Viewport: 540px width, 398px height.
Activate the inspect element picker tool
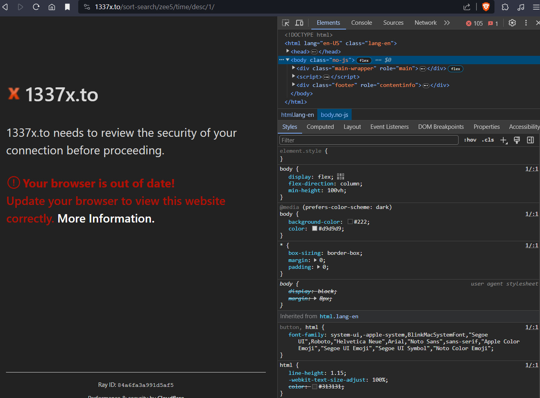click(x=285, y=23)
